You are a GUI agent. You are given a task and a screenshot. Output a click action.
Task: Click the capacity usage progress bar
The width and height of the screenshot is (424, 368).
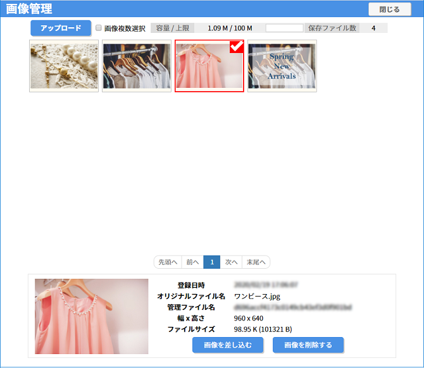[284, 28]
